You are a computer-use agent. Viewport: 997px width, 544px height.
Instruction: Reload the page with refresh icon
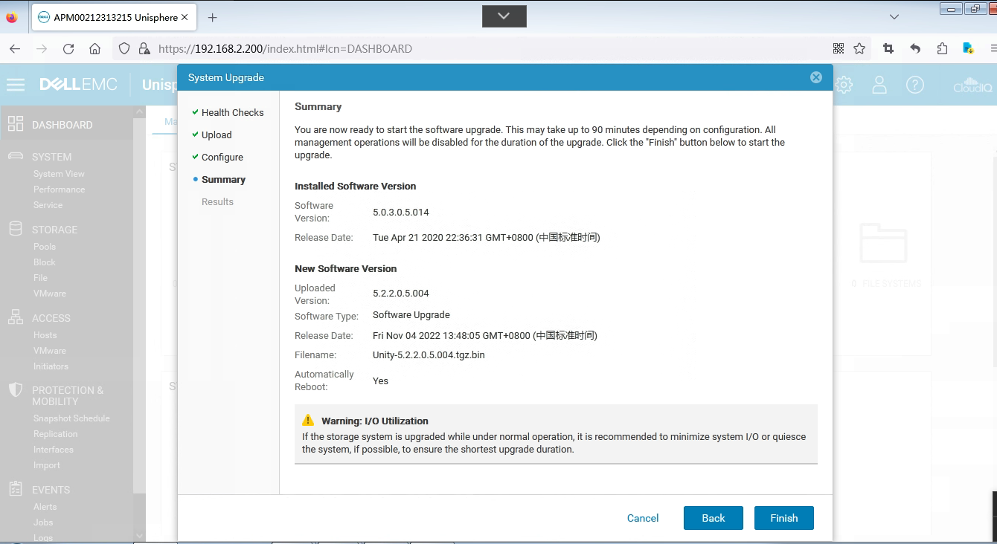click(x=68, y=49)
